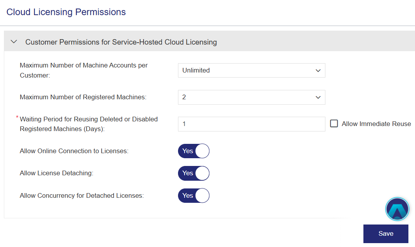
Task: Switch off Allow Concurrency for Detached Licenses
Action: [x=194, y=195]
